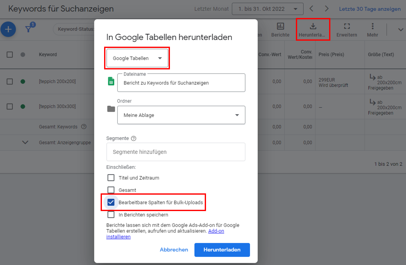Screen dimensions: 406x265
Task: Open the filter funnel icon
Action: click(29, 29)
